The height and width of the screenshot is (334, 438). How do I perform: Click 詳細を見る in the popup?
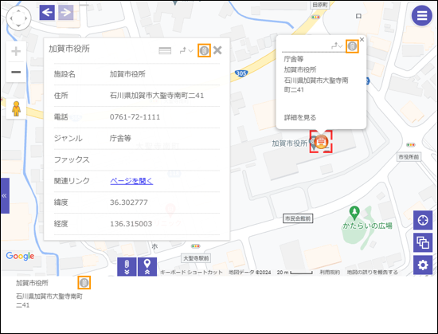pos(300,118)
